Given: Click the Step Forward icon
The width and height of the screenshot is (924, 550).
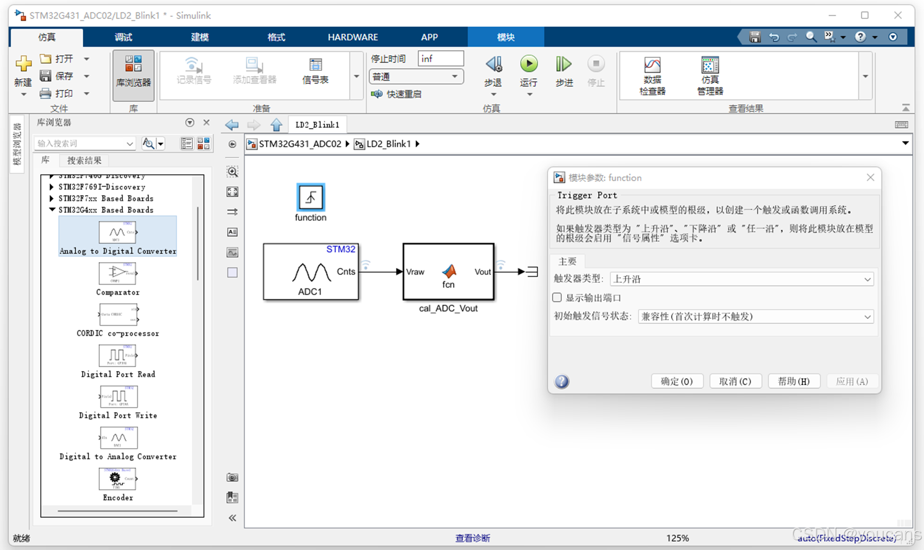Looking at the screenshot, I should (x=564, y=64).
